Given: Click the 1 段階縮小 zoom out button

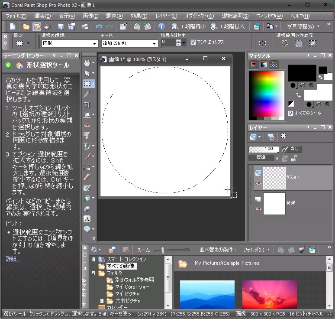Looking at the screenshot, I should click(x=189, y=26).
